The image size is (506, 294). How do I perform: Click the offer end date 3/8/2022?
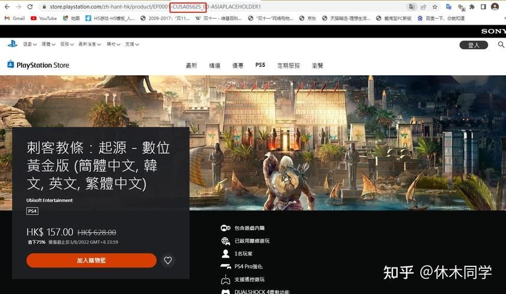click(83, 242)
